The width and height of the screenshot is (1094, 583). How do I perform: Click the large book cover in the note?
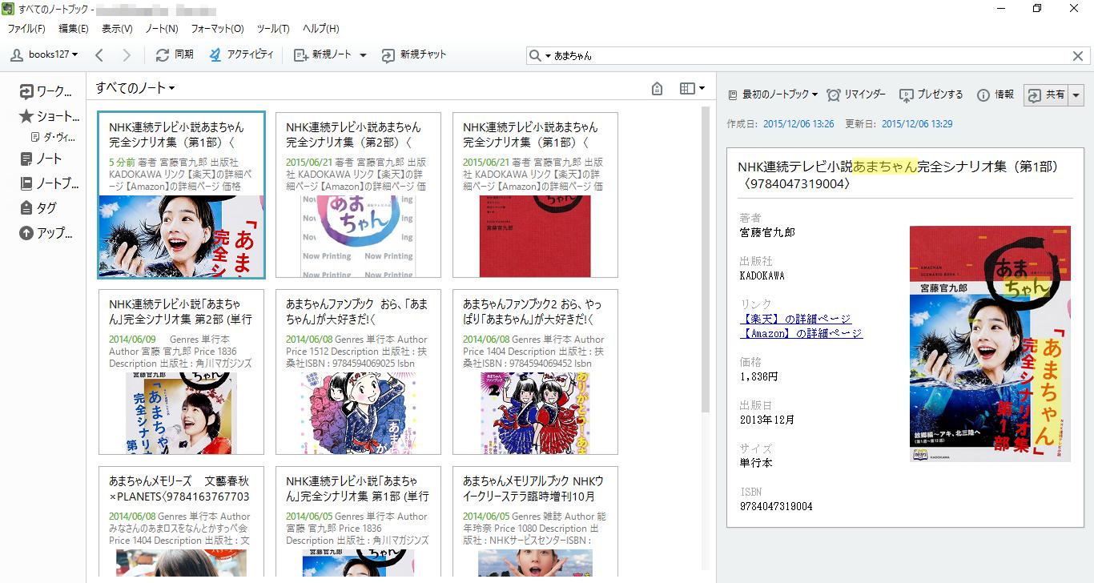coord(990,344)
